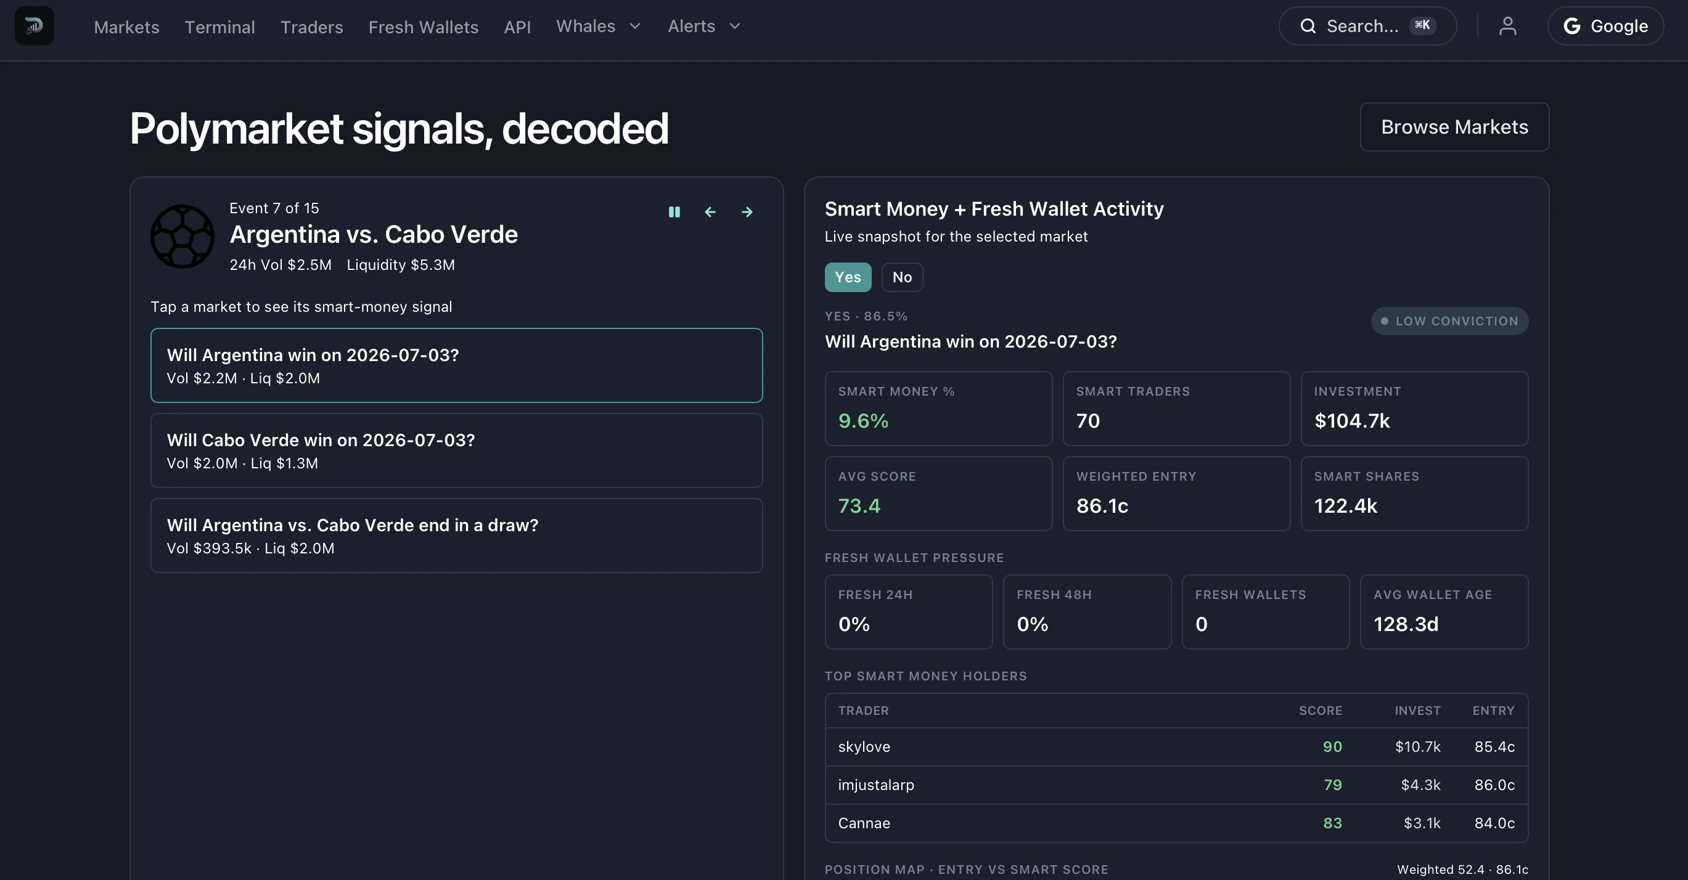
Task: Open trader skylove row
Action: pos(1176,747)
